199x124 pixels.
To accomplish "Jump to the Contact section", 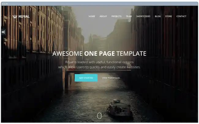I will pyautogui.click(x=181, y=16).
